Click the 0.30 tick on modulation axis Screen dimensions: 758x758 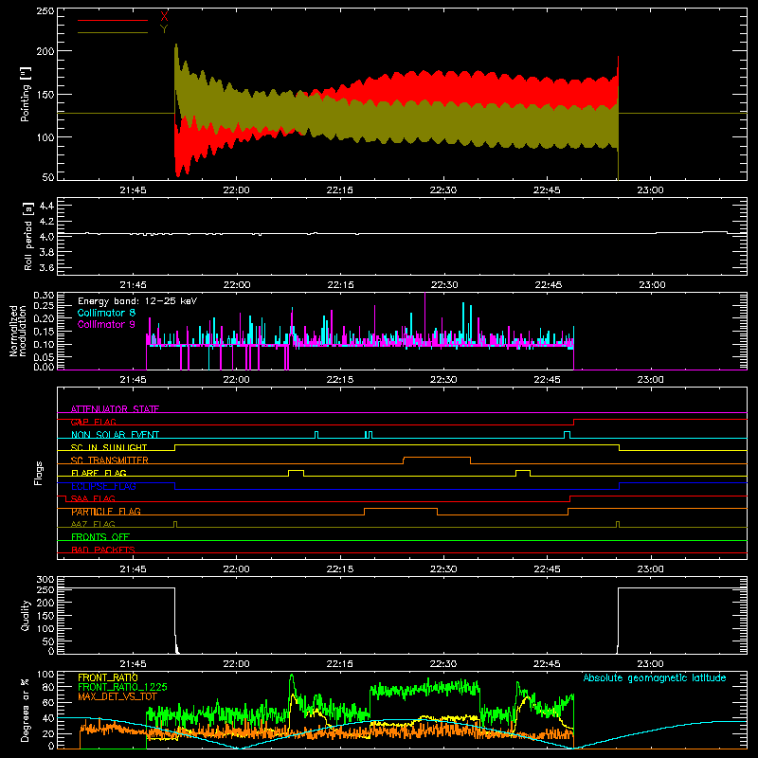tap(44, 296)
